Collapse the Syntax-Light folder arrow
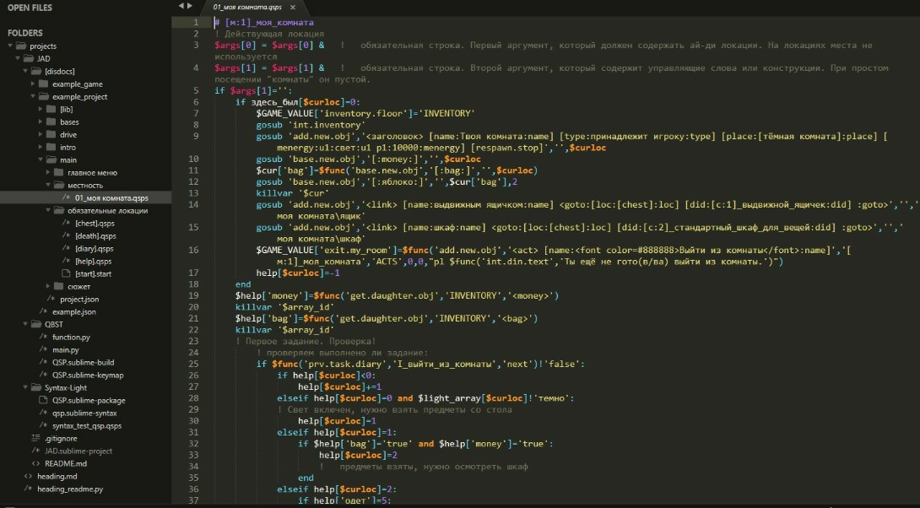Image resolution: width=920 pixels, height=508 pixels. click(x=26, y=387)
